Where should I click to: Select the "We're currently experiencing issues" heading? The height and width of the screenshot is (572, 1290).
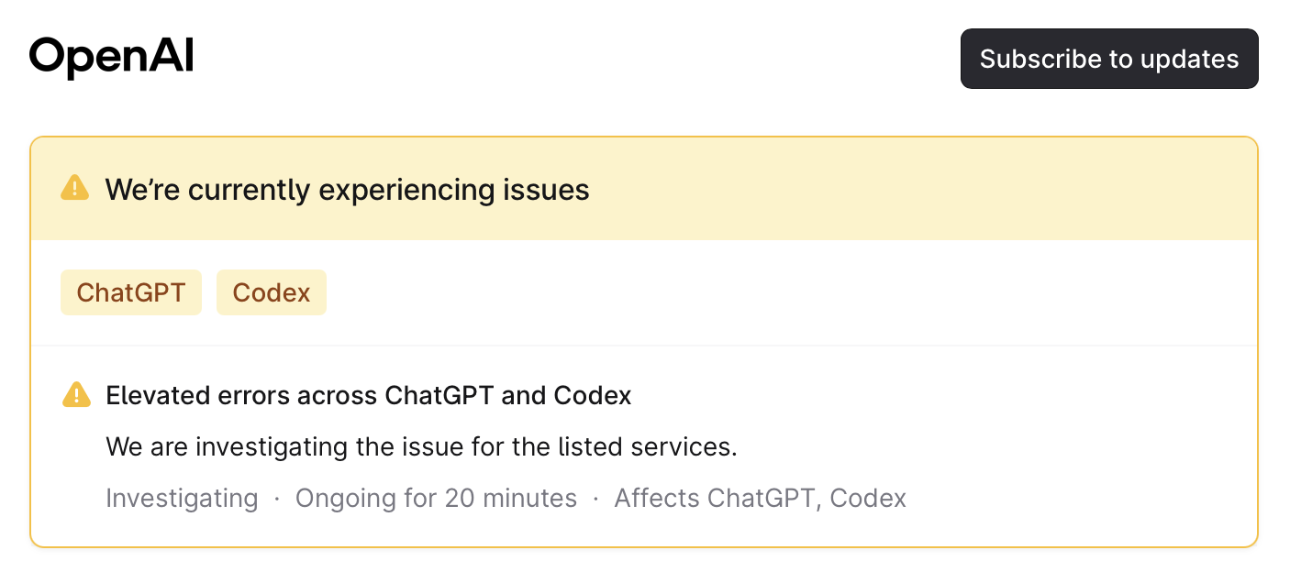pos(347,190)
